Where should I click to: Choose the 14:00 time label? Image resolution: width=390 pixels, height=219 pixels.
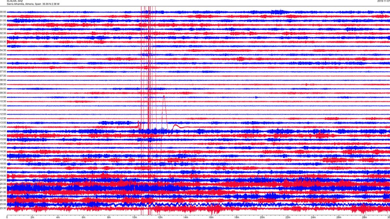coord(3,131)
